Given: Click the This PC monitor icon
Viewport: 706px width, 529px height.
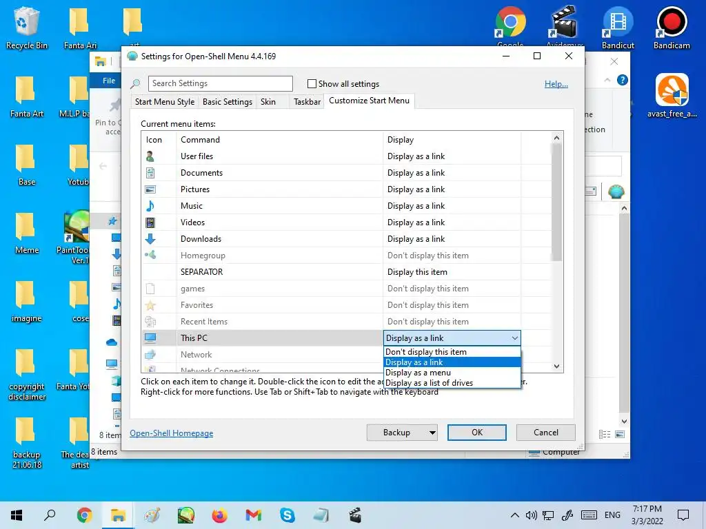Looking at the screenshot, I should pos(150,338).
